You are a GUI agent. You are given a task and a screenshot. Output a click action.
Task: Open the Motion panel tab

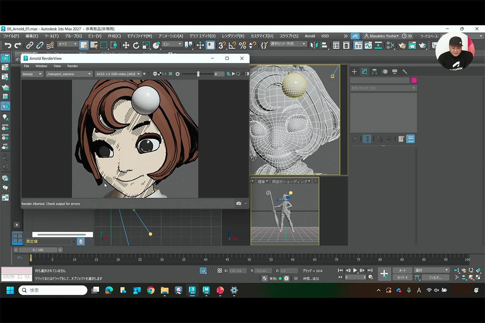[384, 71]
